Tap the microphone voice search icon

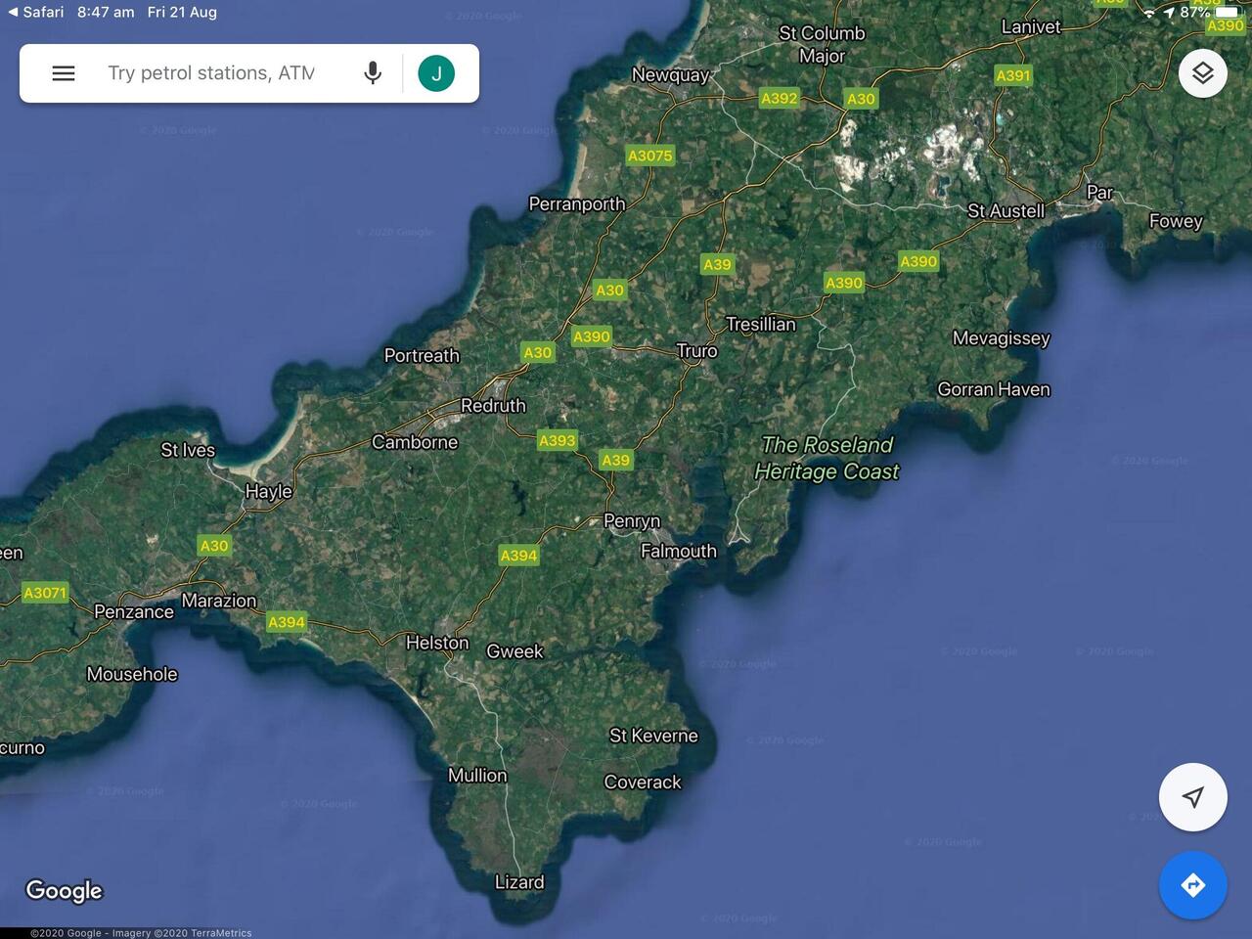tap(373, 73)
